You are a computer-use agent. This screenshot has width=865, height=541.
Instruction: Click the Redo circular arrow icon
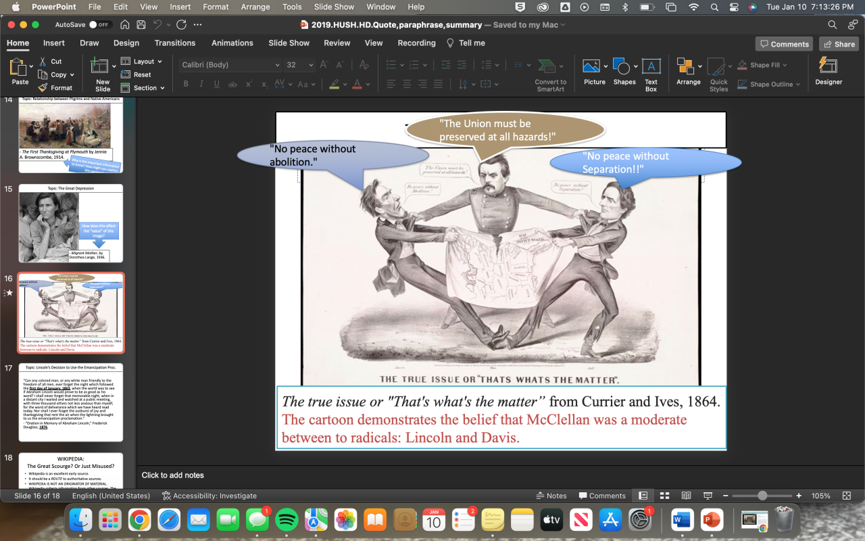181,25
